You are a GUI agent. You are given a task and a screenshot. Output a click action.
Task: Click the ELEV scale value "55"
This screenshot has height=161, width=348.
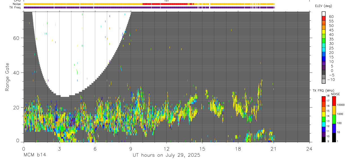[331, 21]
